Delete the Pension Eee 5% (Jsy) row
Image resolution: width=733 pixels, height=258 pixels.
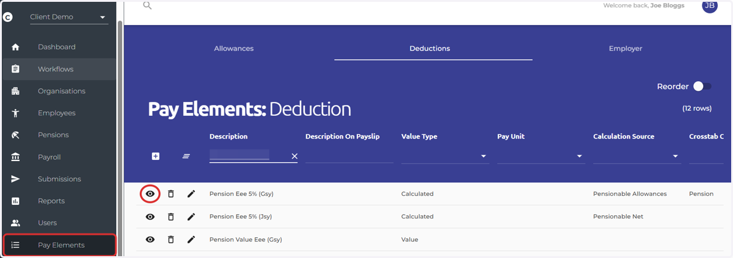(x=171, y=217)
